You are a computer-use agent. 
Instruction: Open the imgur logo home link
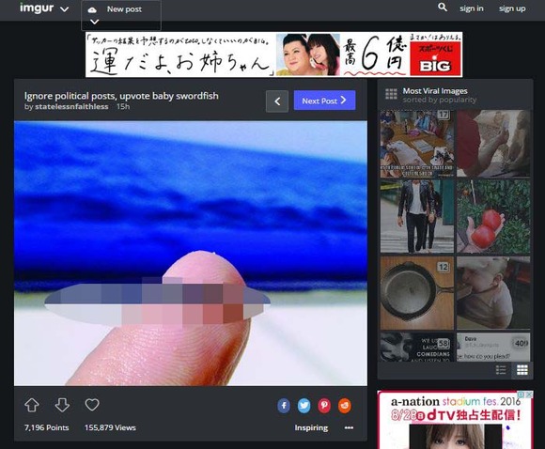click(x=36, y=8)
